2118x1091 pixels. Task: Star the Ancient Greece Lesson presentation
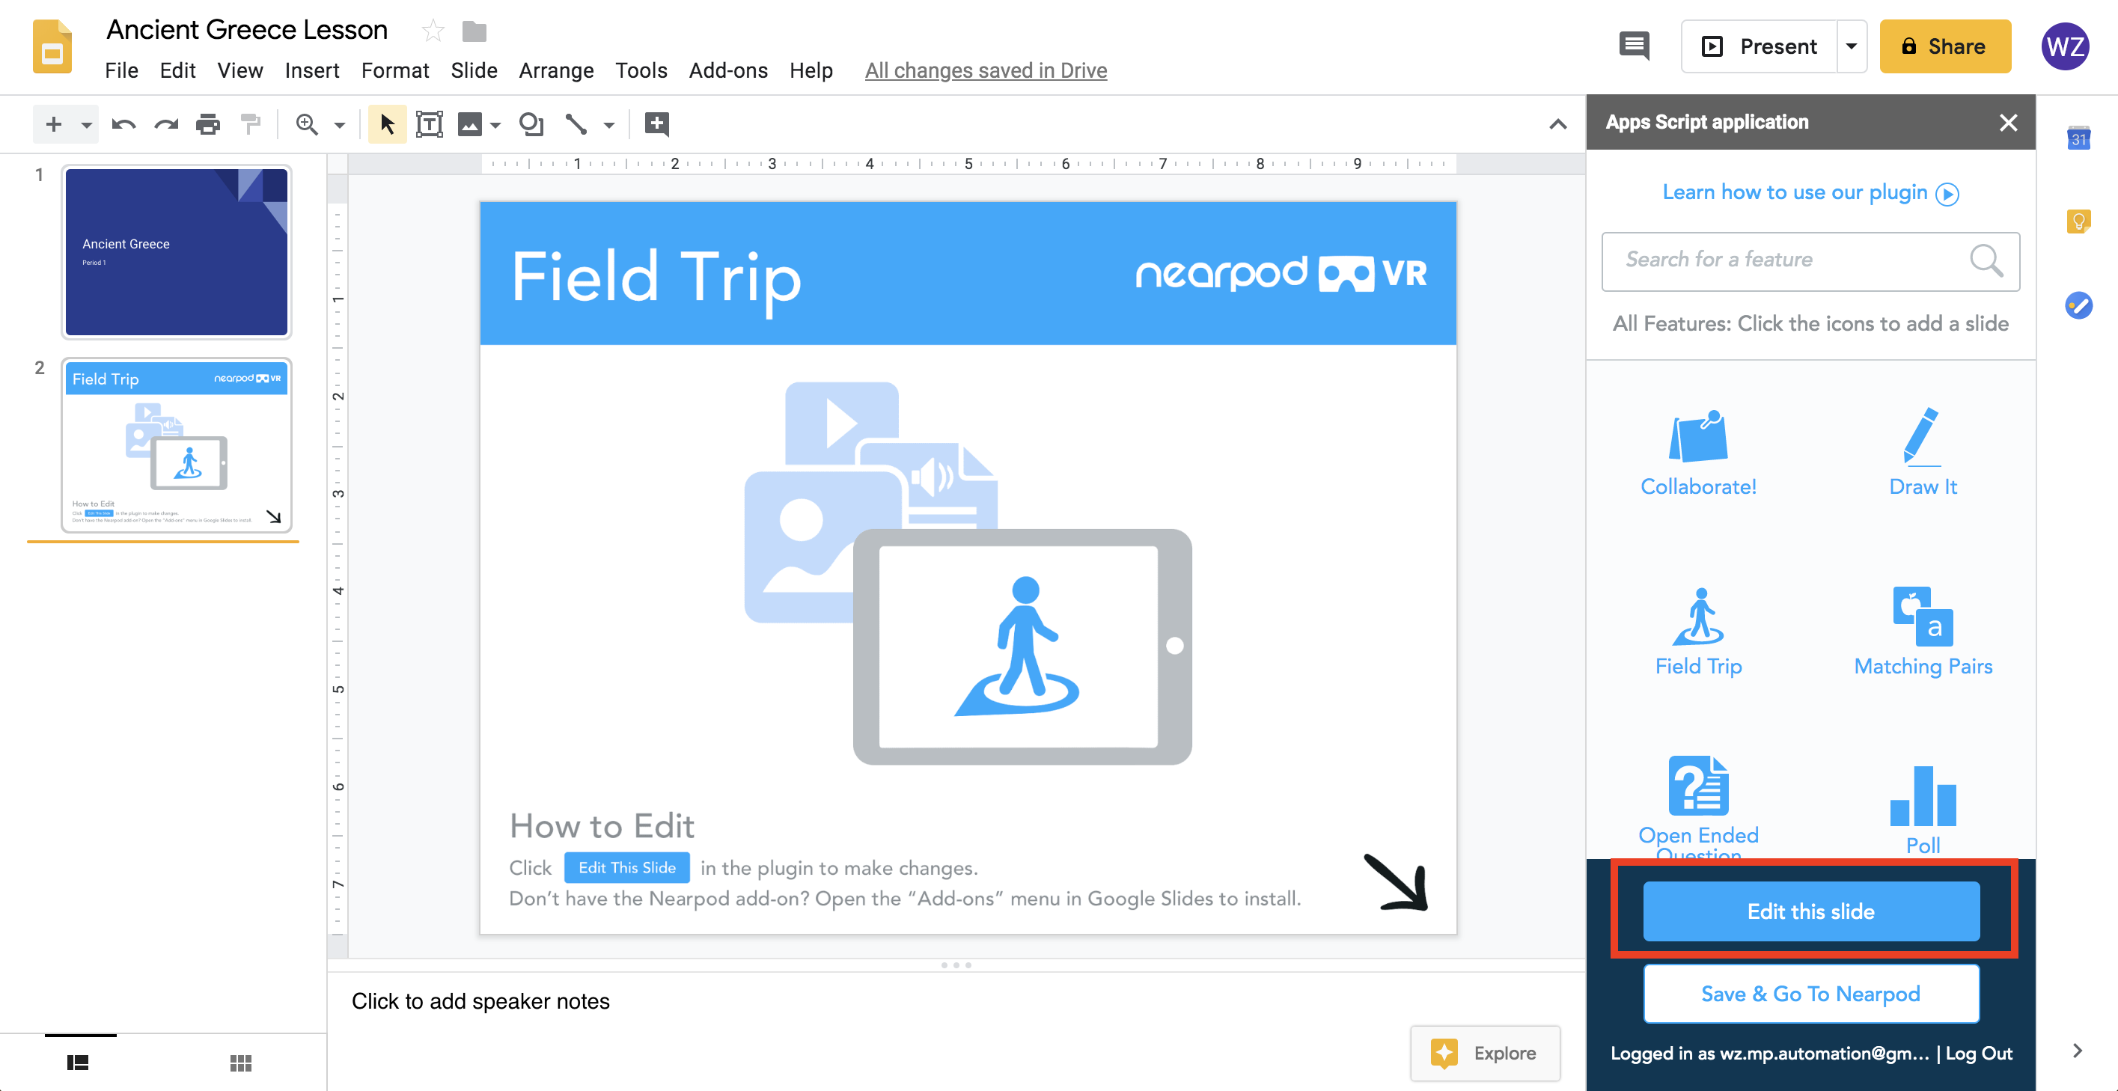tap(433, 31)
